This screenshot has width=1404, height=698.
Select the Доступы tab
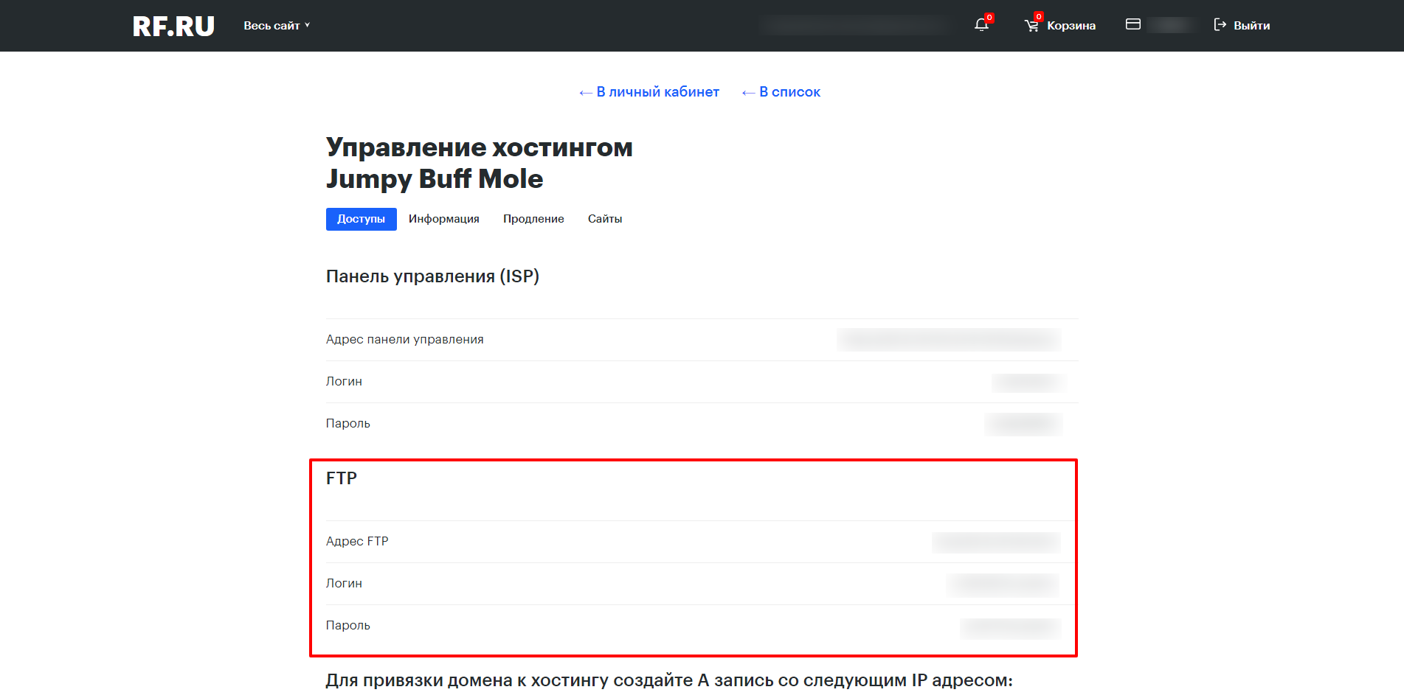pyautogui.click(x=361, y=219)
